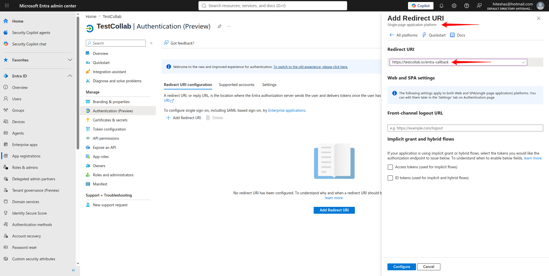This screenshot has height=276, width=549.
Task: Enable ID tokens for implicit and hybrid flows
Action: (390, 178)
